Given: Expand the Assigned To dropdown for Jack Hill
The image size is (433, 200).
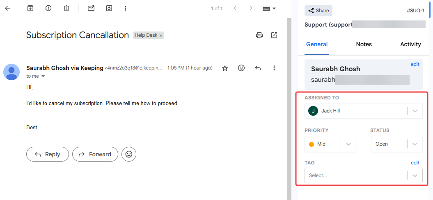Looking at the screenshot, I should (415, 111).
